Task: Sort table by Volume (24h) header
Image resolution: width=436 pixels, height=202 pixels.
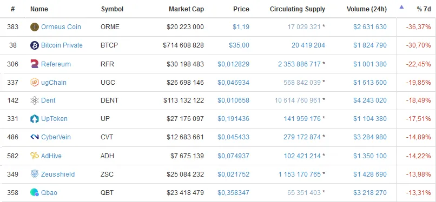Action: tap(366, 9)
